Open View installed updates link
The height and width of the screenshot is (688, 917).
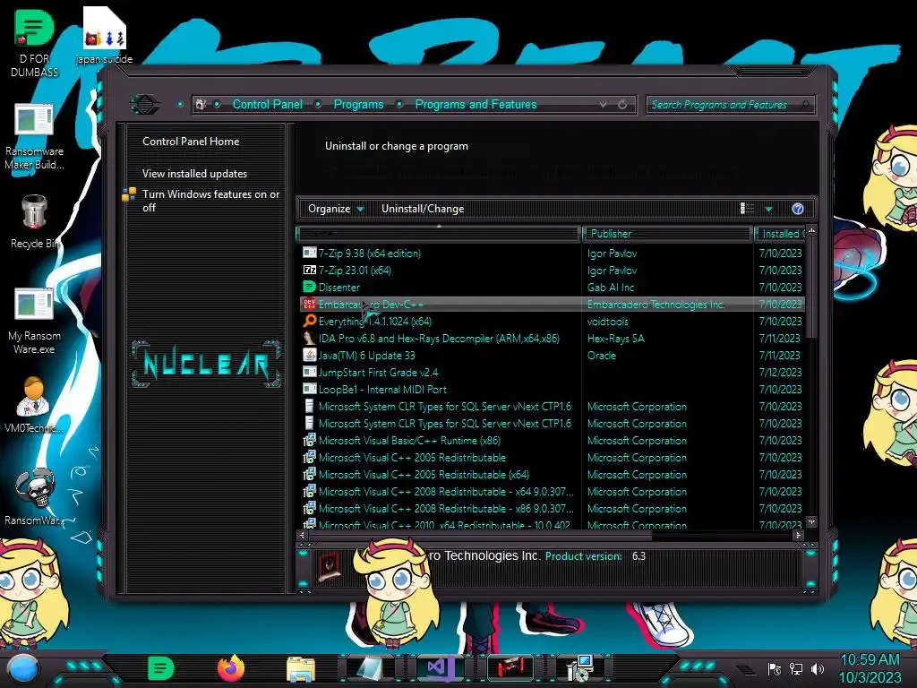click(x=194, y=174)
